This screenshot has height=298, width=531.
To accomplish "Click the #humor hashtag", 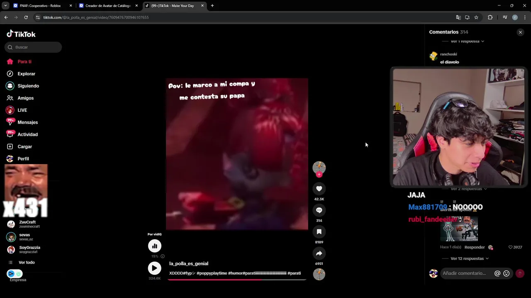I will [236, 273].
